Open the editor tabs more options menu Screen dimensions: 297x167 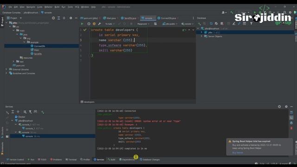point(193,18)
